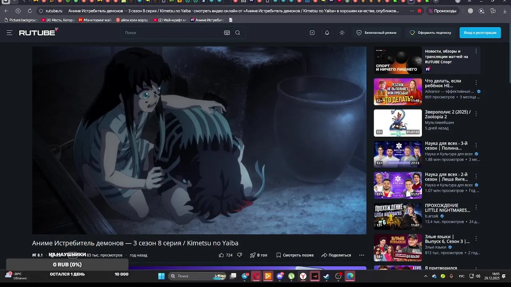Open options for Little Nightmares video
The height and width of the screenshot is (287, 511).
coord(476,207)
